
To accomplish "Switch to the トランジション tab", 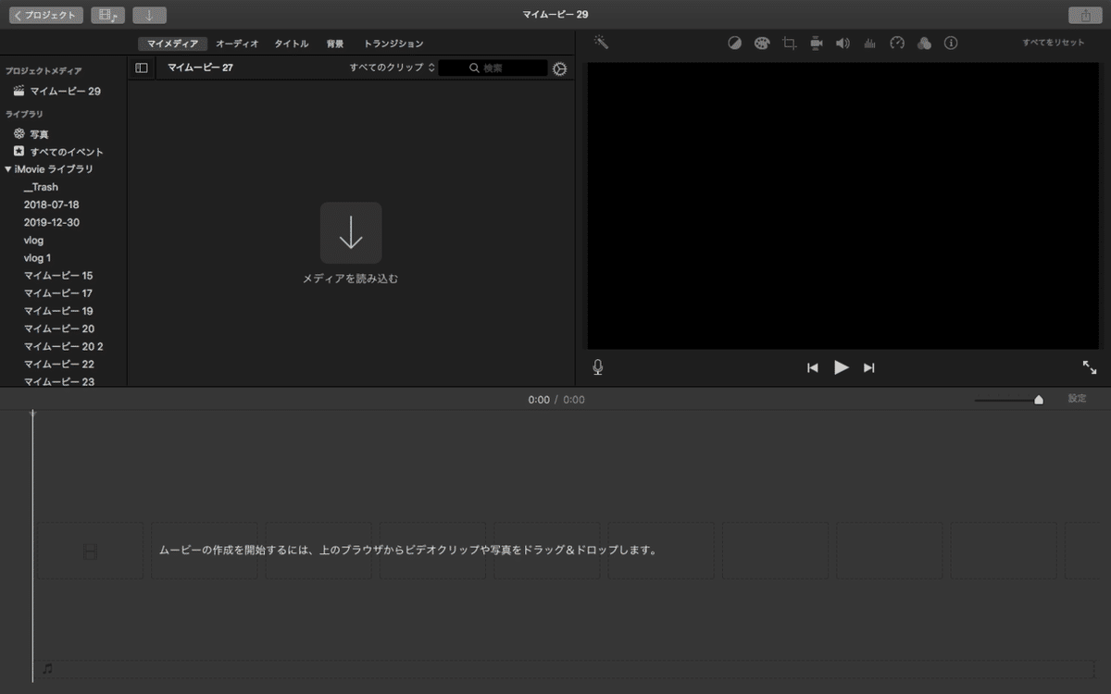I will point(393,43).
